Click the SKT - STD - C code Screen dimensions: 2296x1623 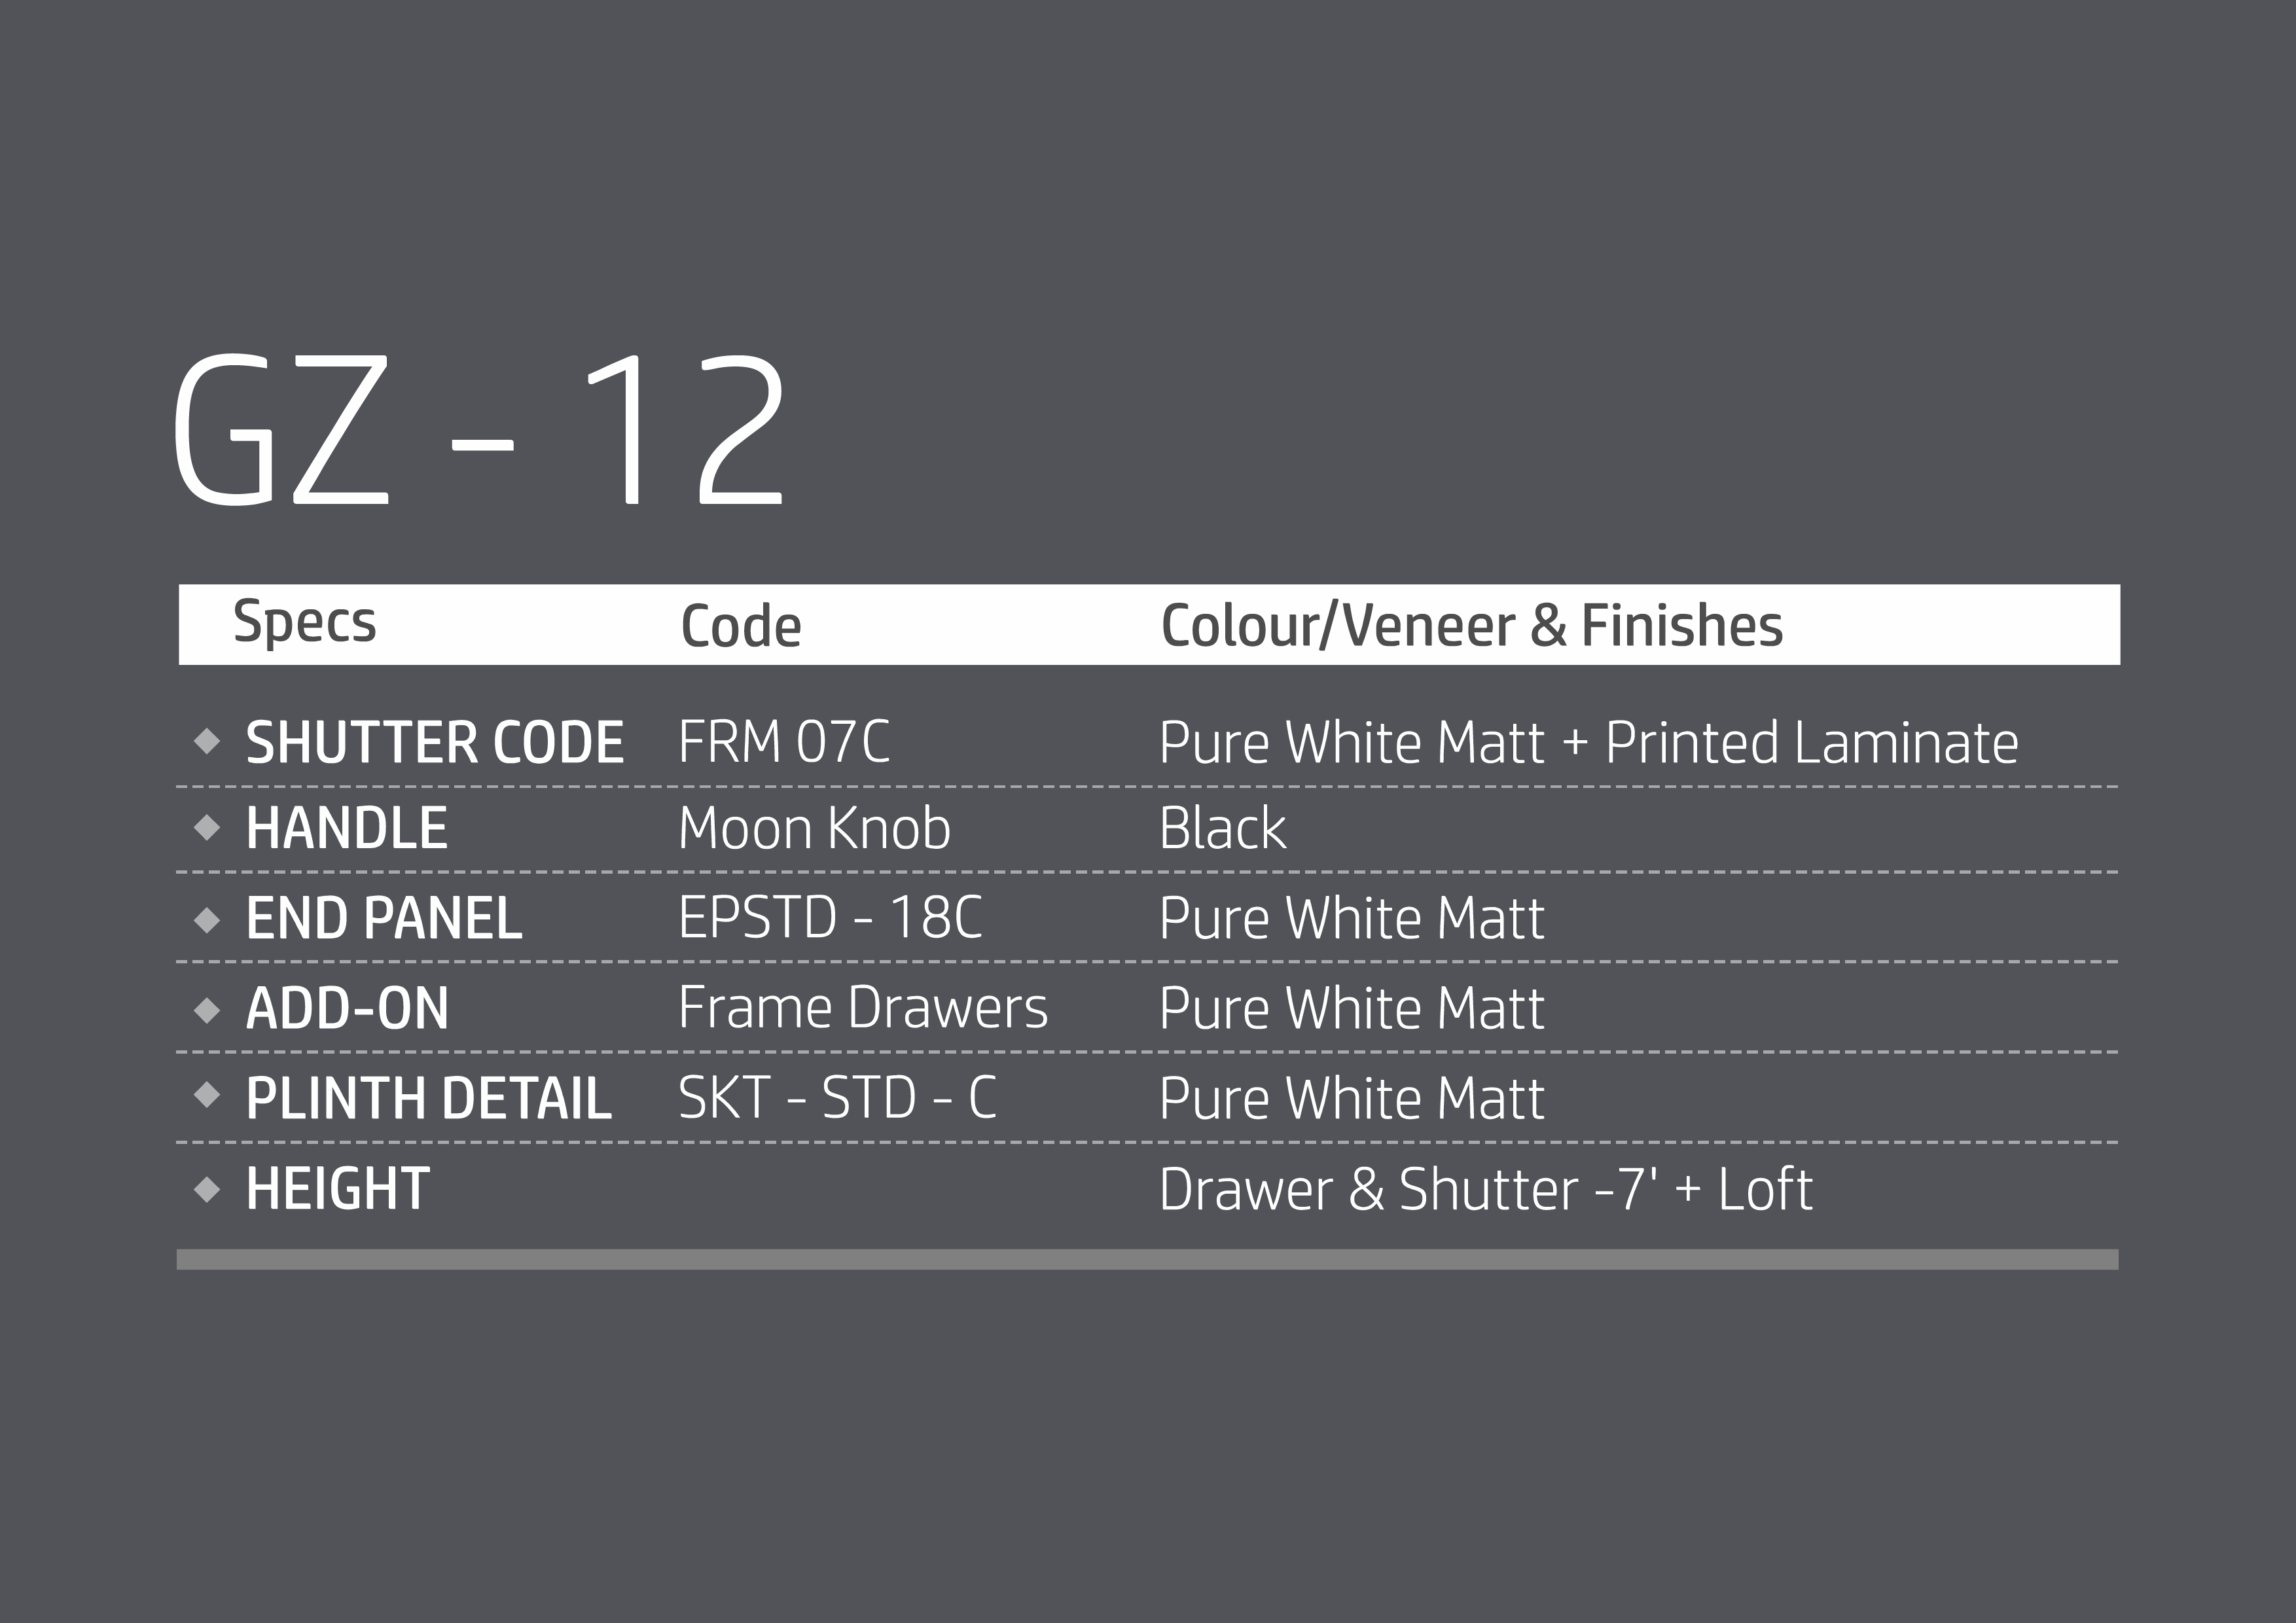(x=837, y=1098)
